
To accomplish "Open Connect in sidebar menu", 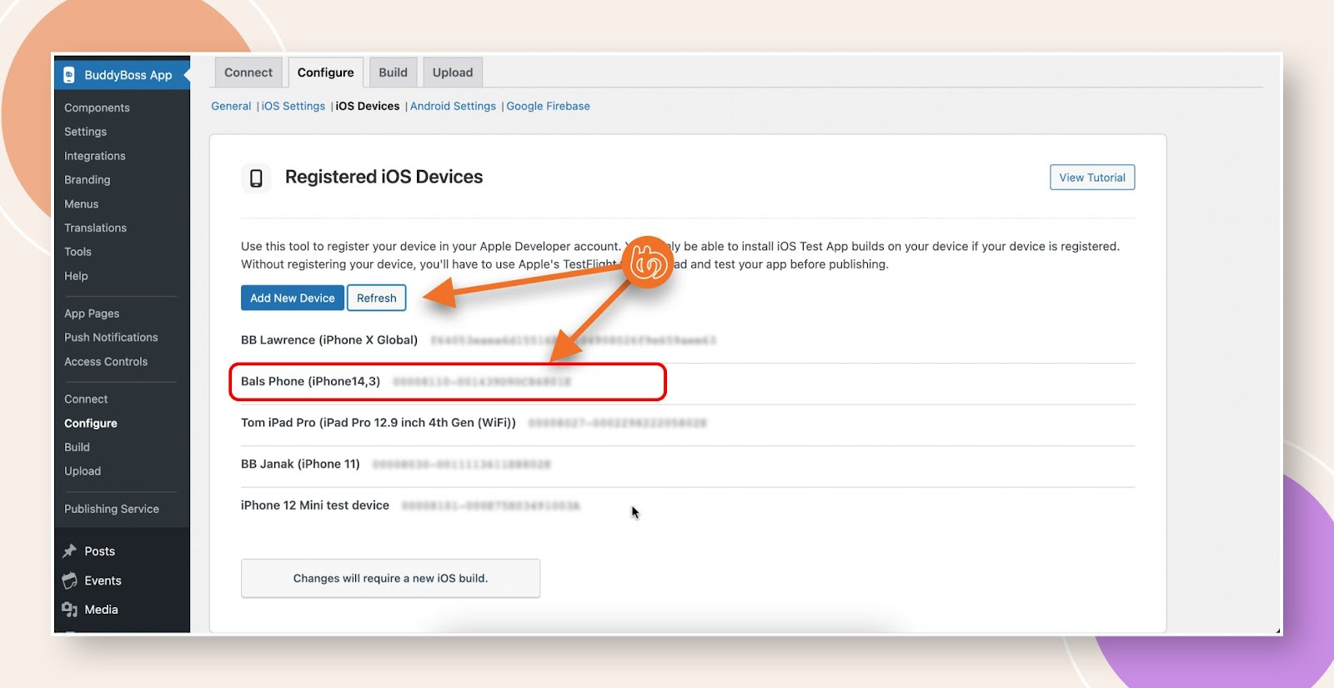I will [x=86, y=399].
